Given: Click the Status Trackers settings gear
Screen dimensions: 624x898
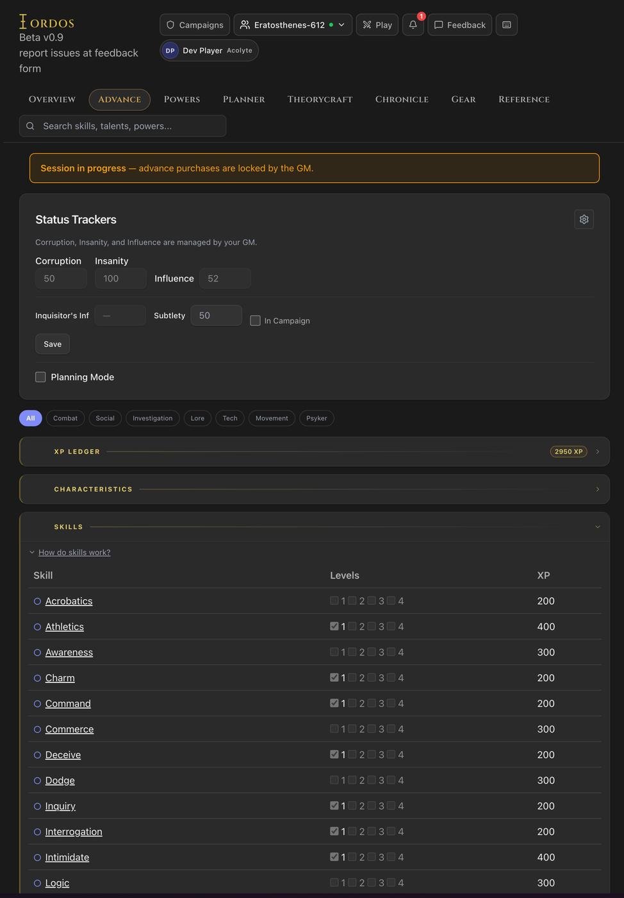Looking at the screenshot, I should click(x=584, y=219).
